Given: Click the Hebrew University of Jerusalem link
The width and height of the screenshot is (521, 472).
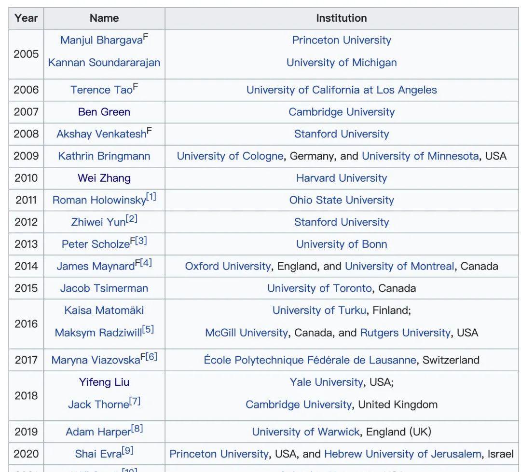Looking at the screenshot, I should (x=402, y=454).
